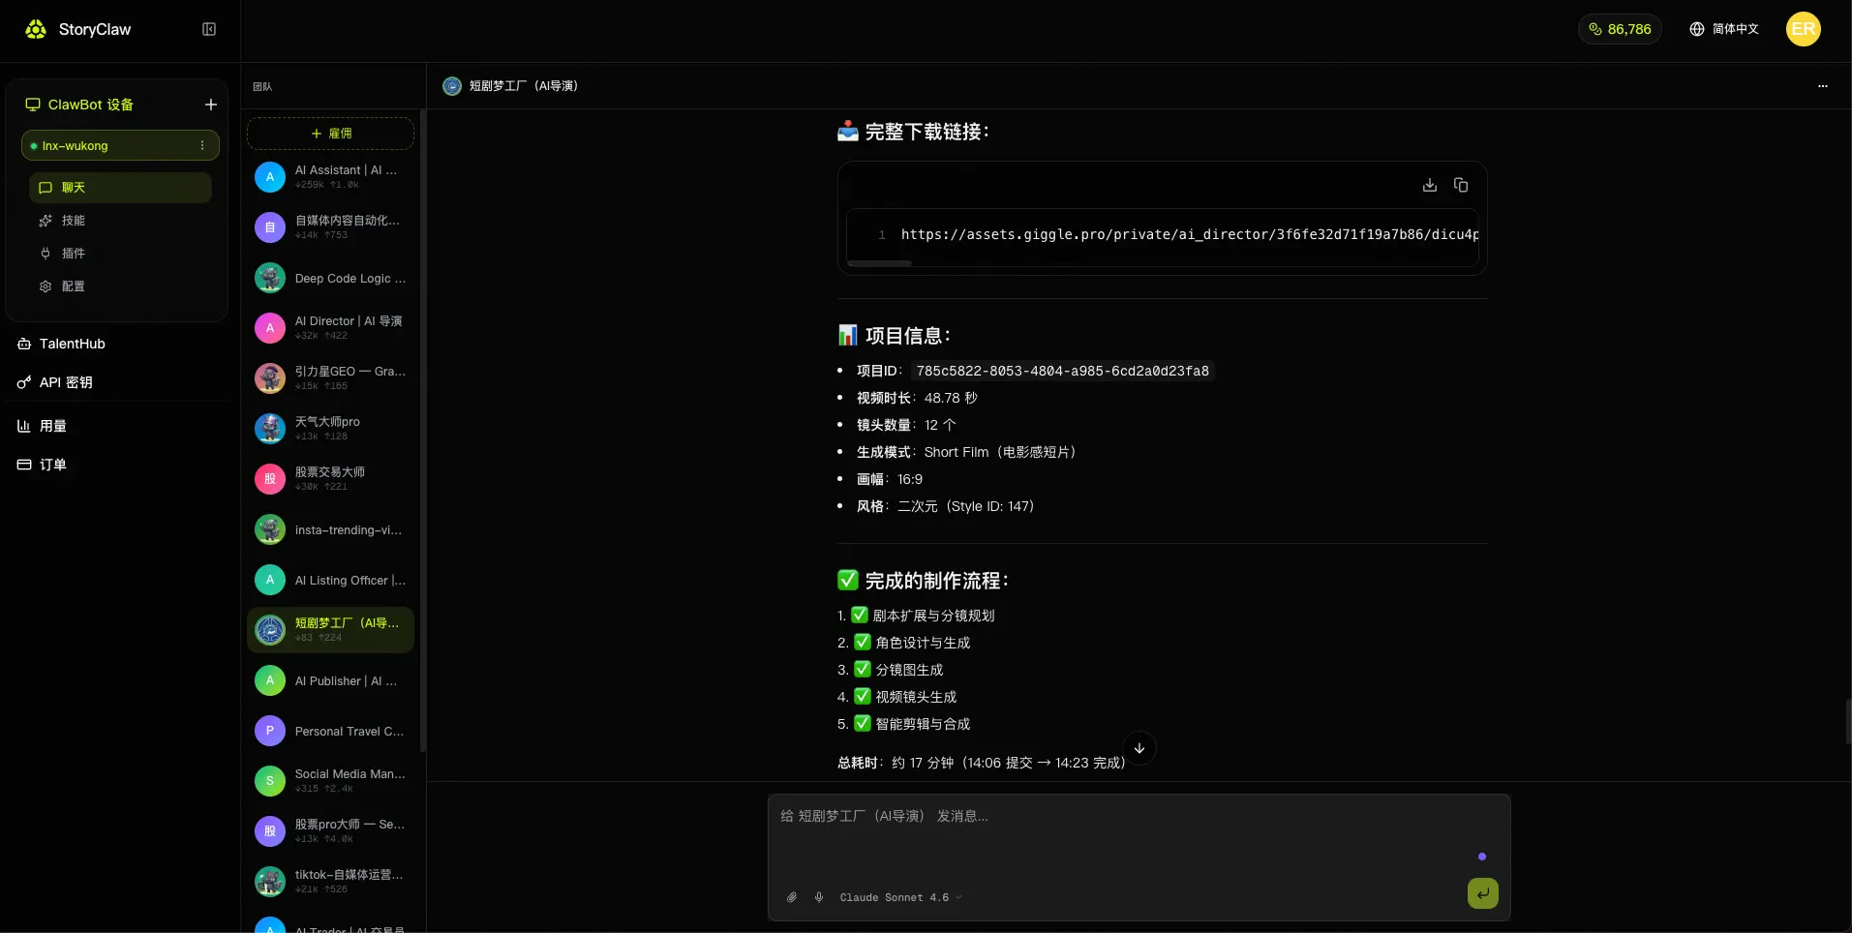Screen dimensions: 1852x933
Task: Click the code block horizontal scrollbar
Action: click(879, 262)
